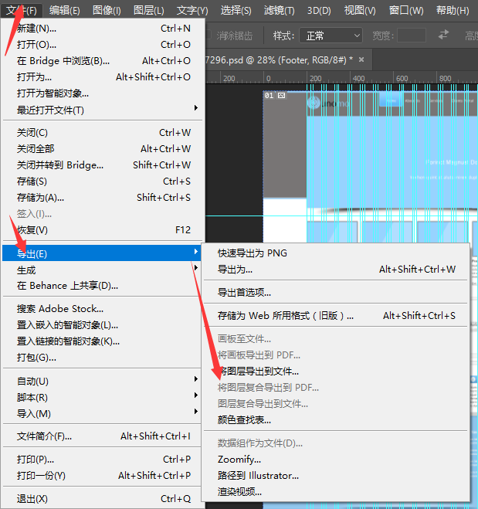
Task: Choose 路径到 Illustrator...
Action: [336, 476]
